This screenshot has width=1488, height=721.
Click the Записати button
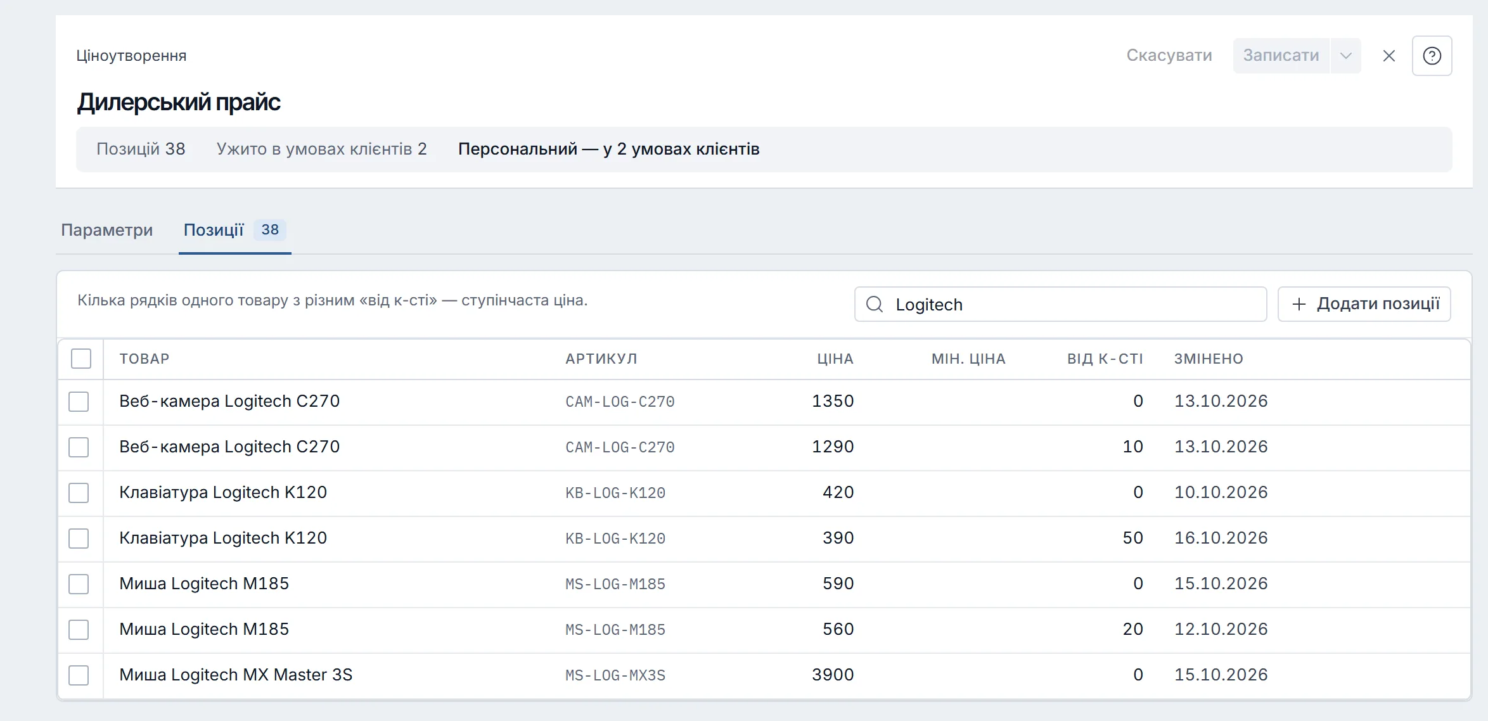click(x=1281, y=56)
